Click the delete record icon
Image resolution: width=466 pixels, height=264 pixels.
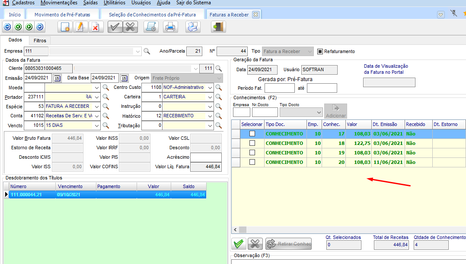95,27
